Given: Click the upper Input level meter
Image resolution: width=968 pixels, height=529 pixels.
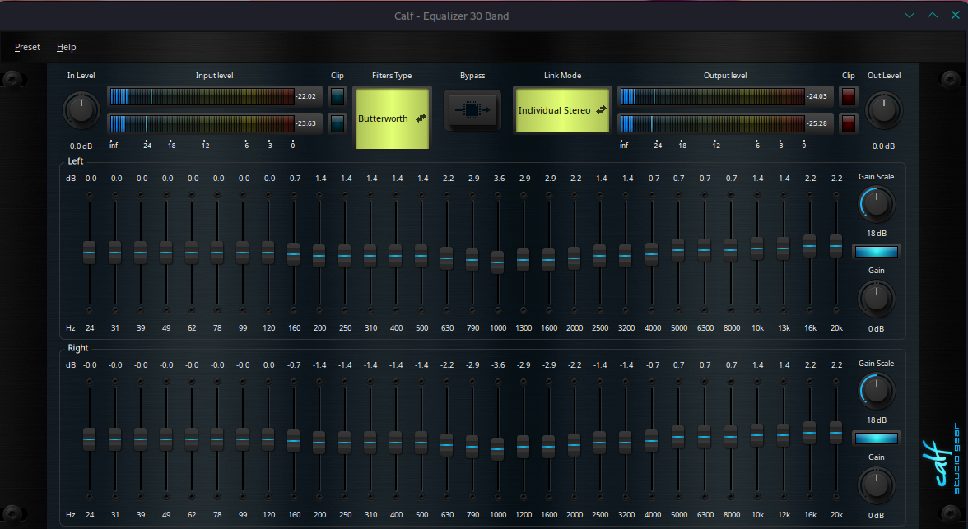Looking at the screenshot, I should pyautogui.click(x=215, y=96).
